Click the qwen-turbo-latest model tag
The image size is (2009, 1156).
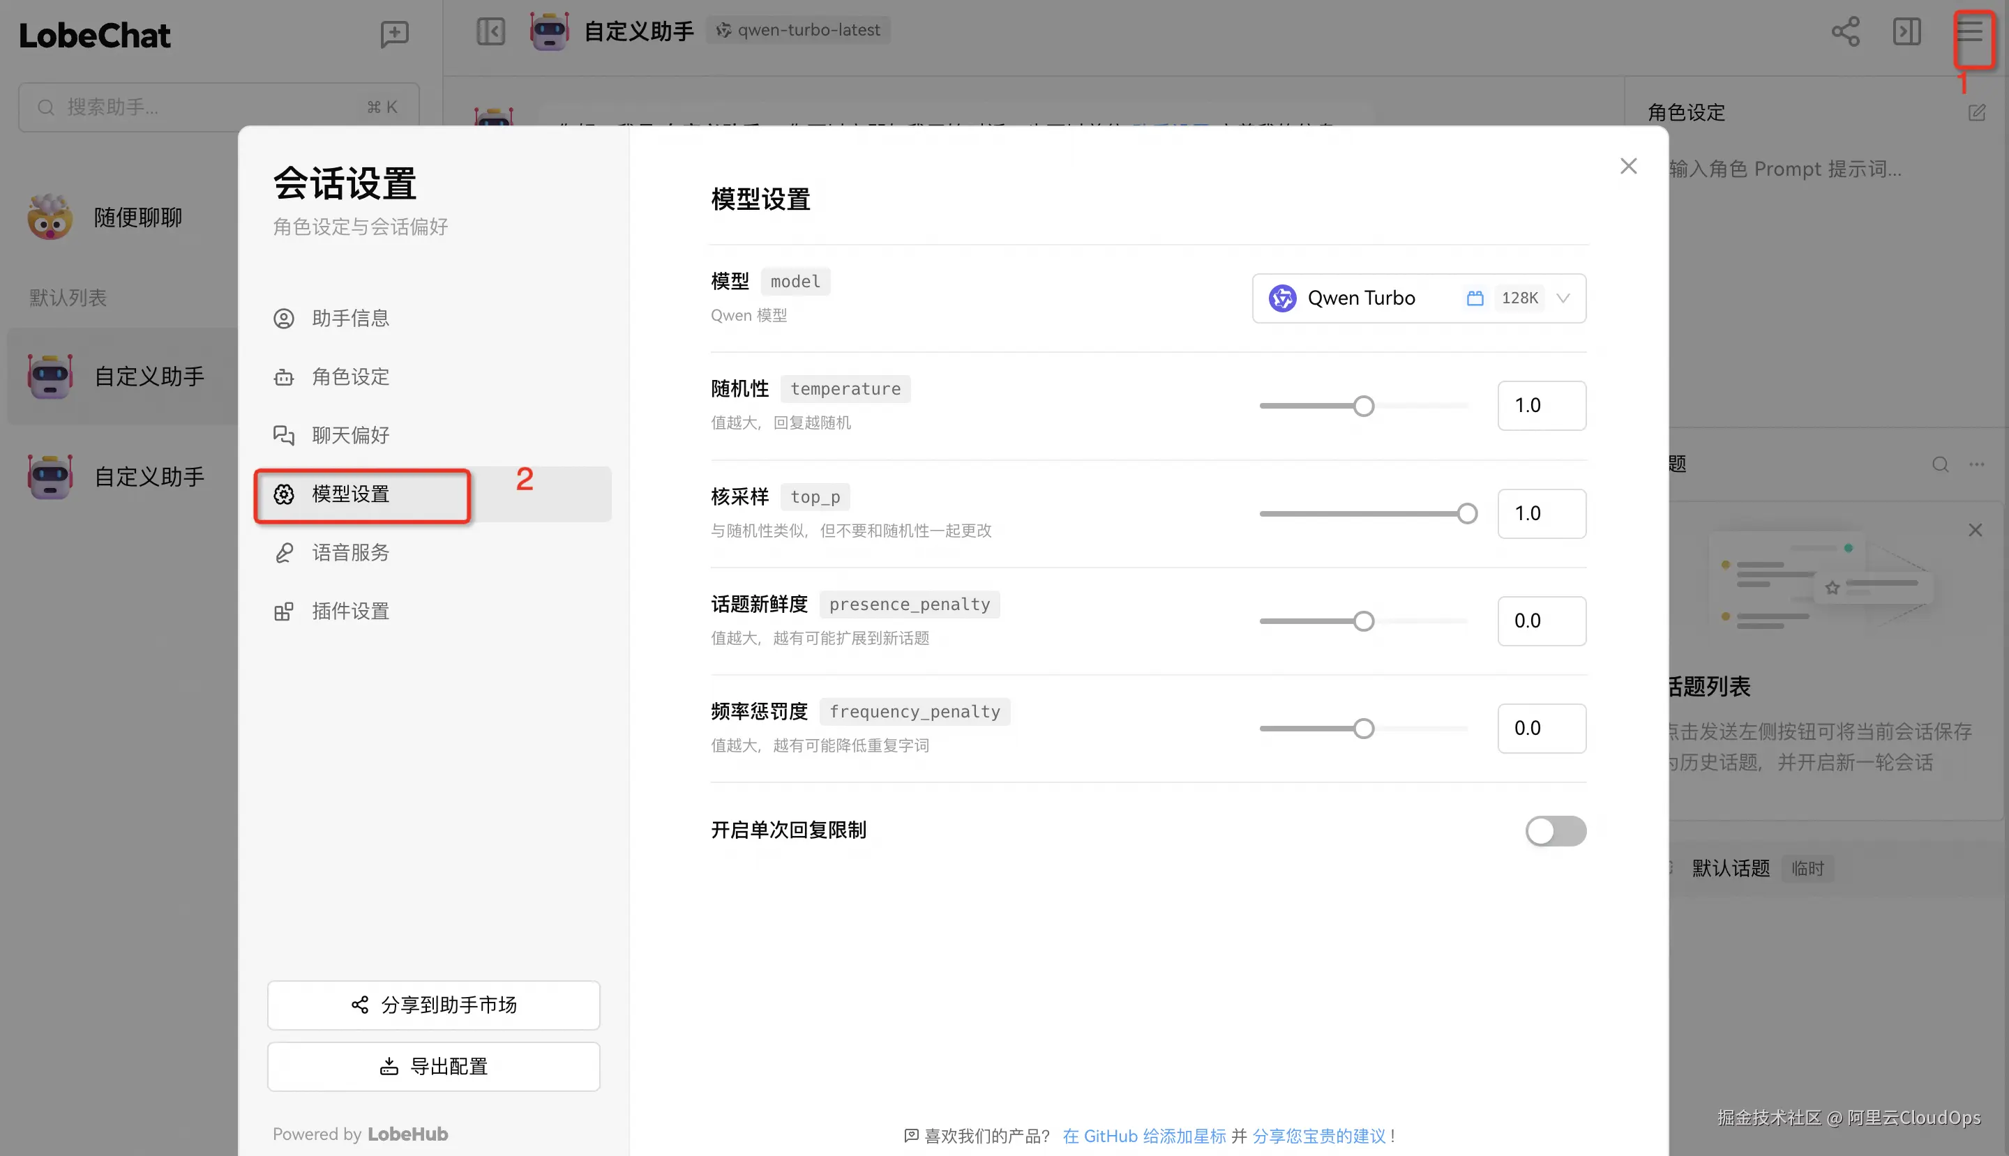pos(799,30)
